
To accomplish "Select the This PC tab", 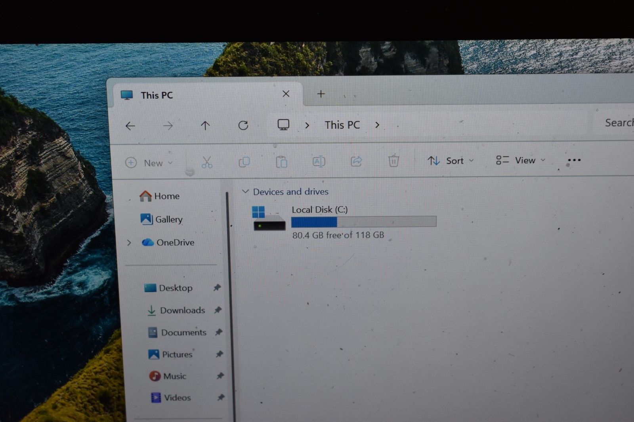I will tap(208, 95).
